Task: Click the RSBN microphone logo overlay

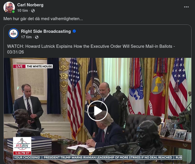Action: (x=22, y=144)
